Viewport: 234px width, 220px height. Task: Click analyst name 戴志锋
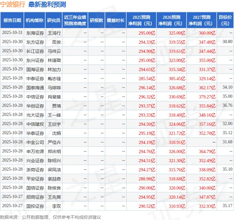pos(54,79)
